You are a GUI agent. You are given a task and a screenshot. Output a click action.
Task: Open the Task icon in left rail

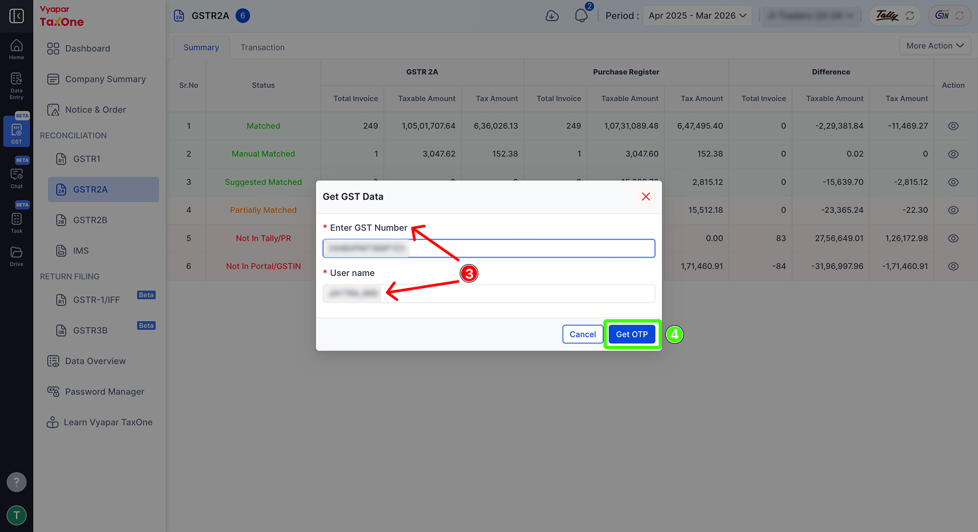click(x=17, y=222)
